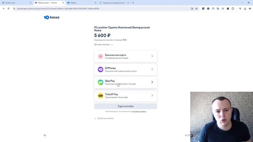Viewport: 253px width, 142px height.
Task: Click the green star-shaped extension icon
Action: pos(223,9)
